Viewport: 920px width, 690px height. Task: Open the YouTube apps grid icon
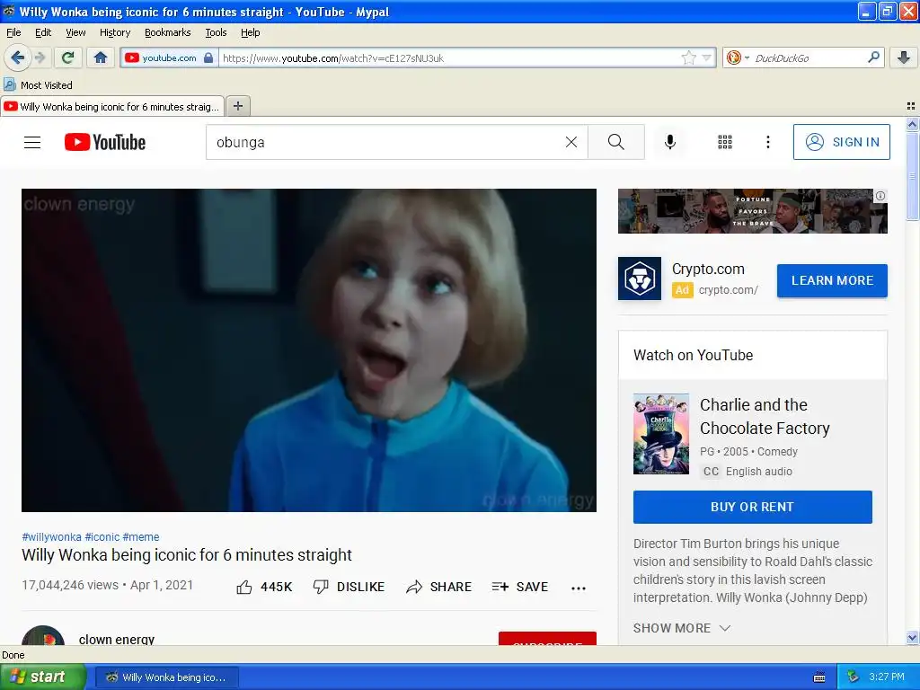(725, 142)
